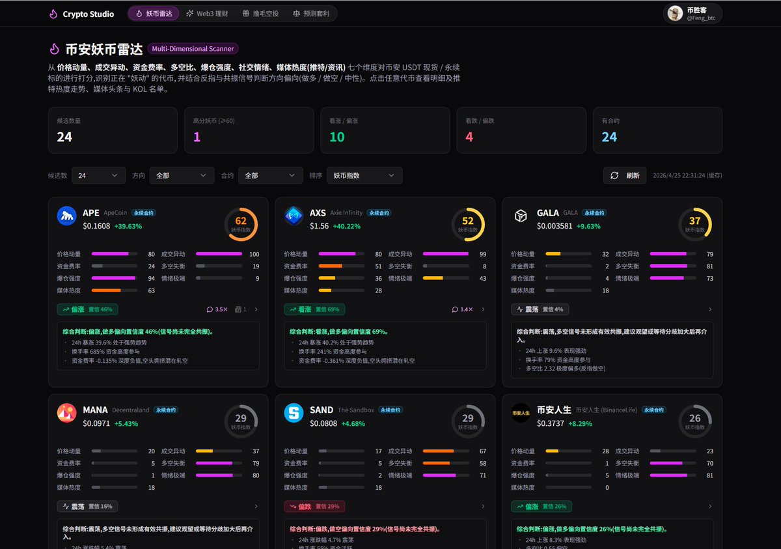
Task: Click AXS's 成交异动 bar
Action: [x=446, y=254]
